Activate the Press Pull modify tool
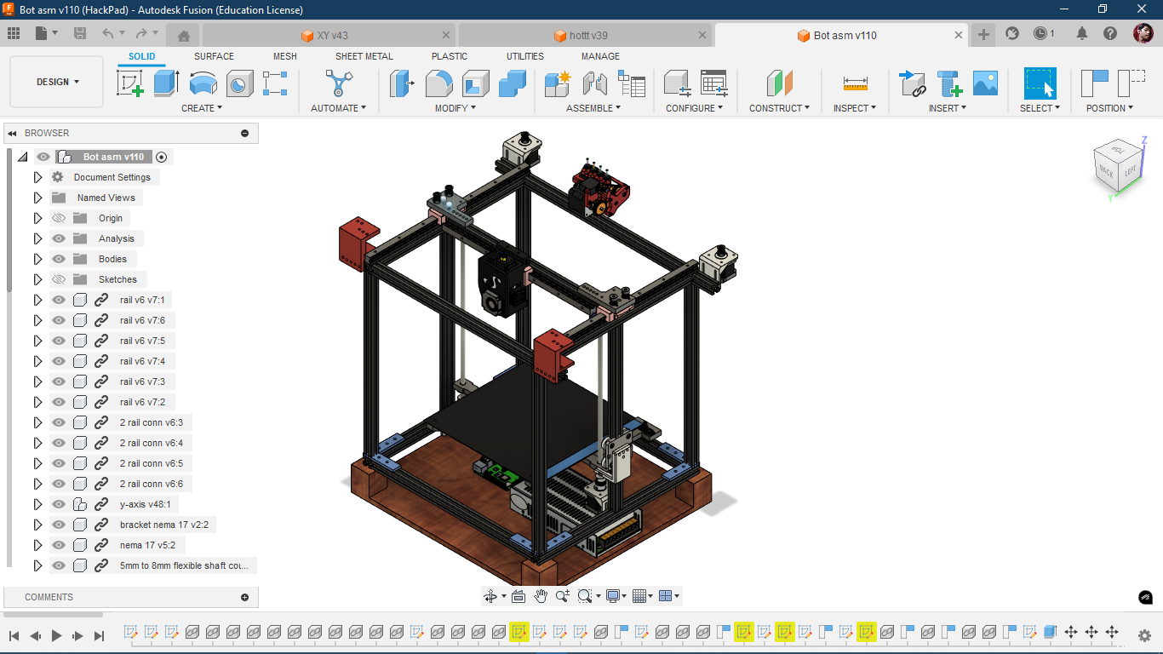 point(401,83)
